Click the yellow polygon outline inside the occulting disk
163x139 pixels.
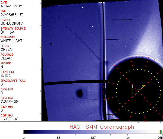[138, 91]
